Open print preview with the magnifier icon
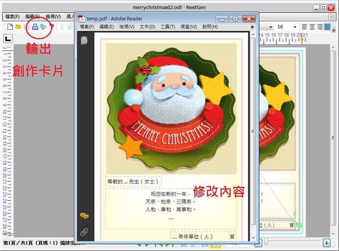Viewport: 339px width, 251px height. pyautogui.click(x=43, y=27)
